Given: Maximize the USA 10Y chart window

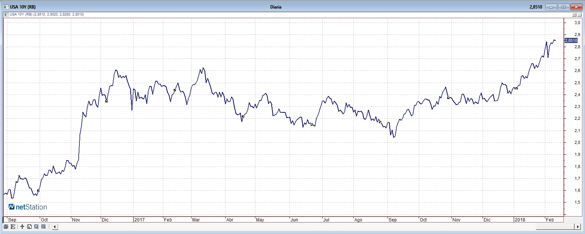Looking at the screenshot, I should point(564,7).
